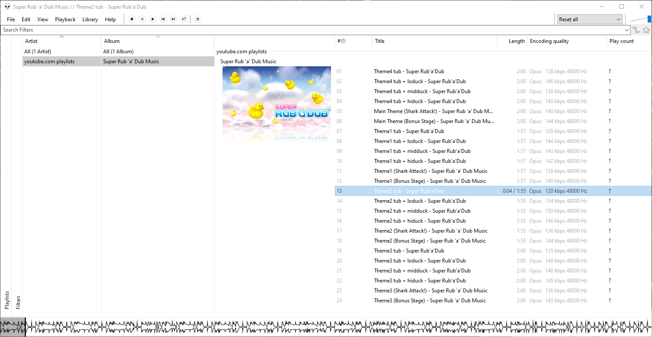This screenshot has height=337, width=652.
Task: Start random playback with the shuffle-question icon
Action: 183,19
